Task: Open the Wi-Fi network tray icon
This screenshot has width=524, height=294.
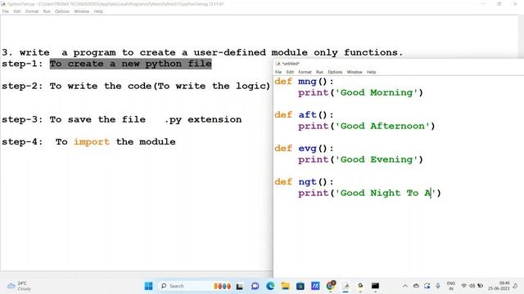Action: pyautogui.click(x=463, y=286)
